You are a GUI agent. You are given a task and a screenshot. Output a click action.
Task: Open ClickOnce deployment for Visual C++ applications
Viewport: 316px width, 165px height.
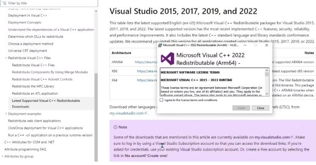[x=46, y=128]
